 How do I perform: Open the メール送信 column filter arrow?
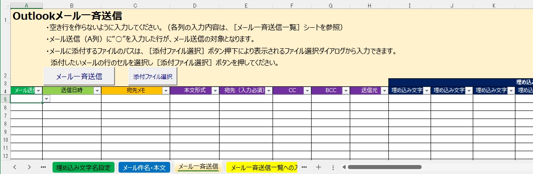39,91
